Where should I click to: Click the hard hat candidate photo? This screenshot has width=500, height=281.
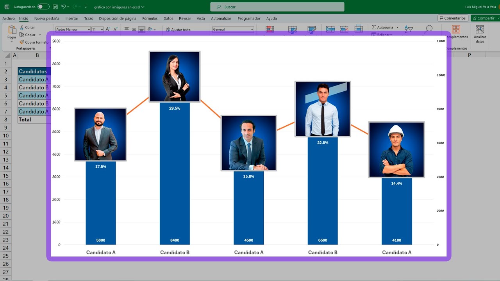coord(396,150)
